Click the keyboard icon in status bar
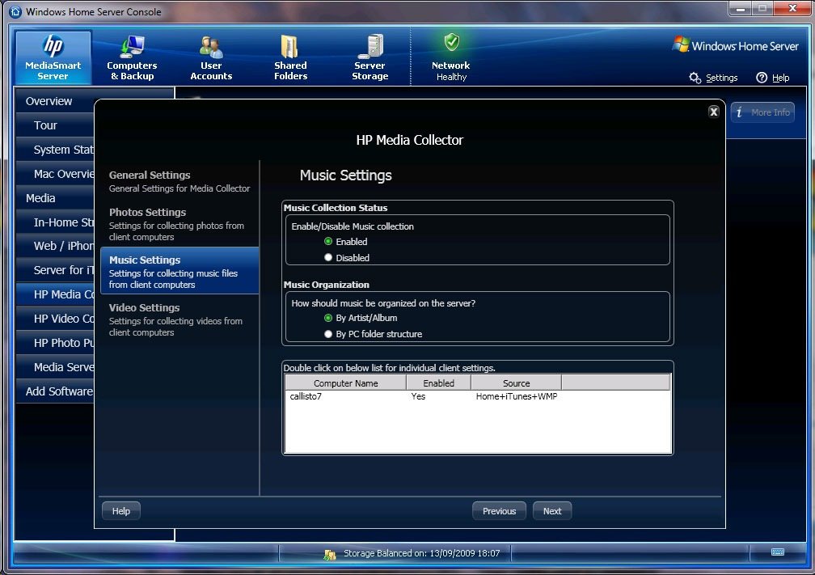Screen dimensions: 815x575 coord(778,552)
